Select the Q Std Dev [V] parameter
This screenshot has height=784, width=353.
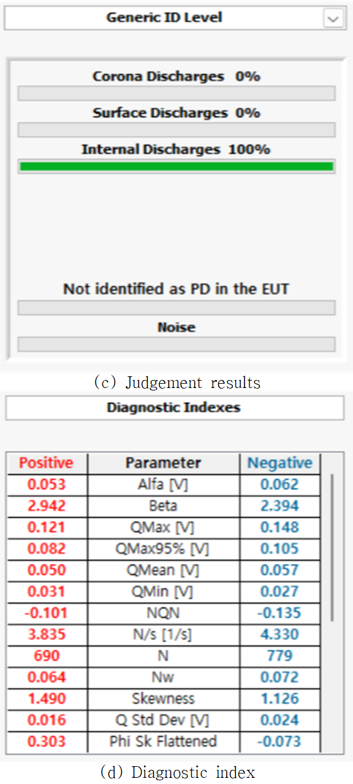click(x=163, y=720)
